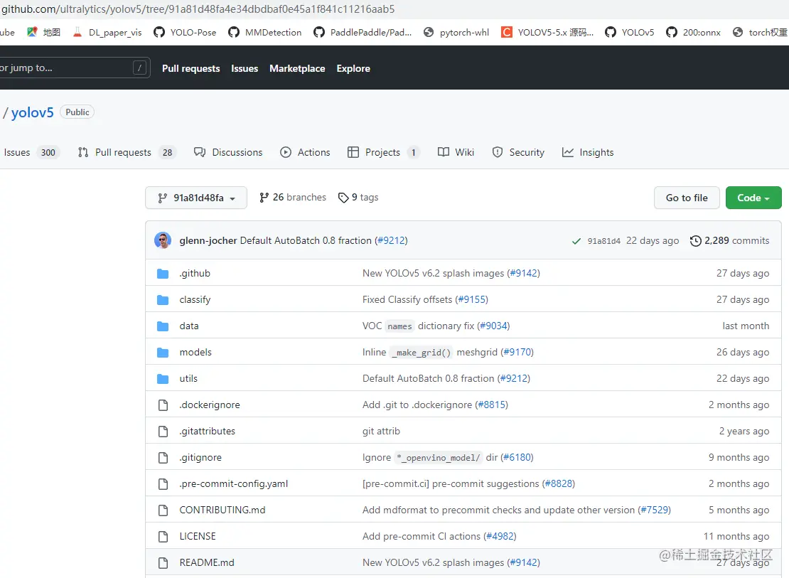Open the #7529 link in CONTRIBUTING.md row
789x578 pixels.
click(x=654, y=510)
